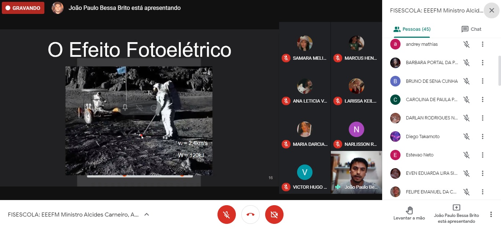
Task: Open more options for CAROLINA DE PAULA
Action: [x=483, y=99]
